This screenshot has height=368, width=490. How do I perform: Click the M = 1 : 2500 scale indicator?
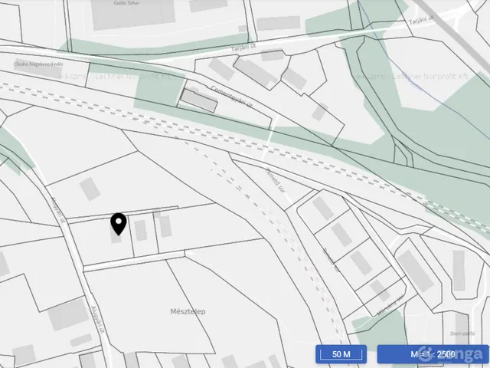433,354
